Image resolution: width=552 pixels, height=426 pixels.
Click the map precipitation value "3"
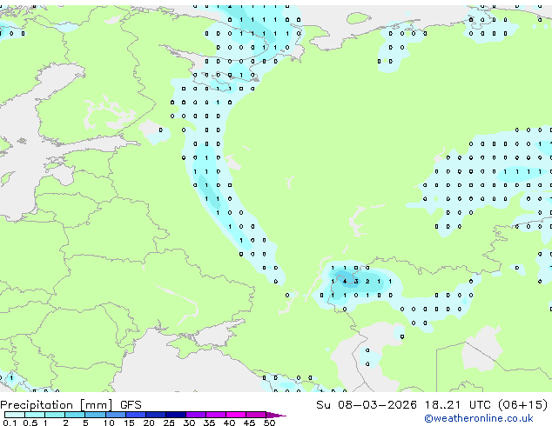point(356,281)
